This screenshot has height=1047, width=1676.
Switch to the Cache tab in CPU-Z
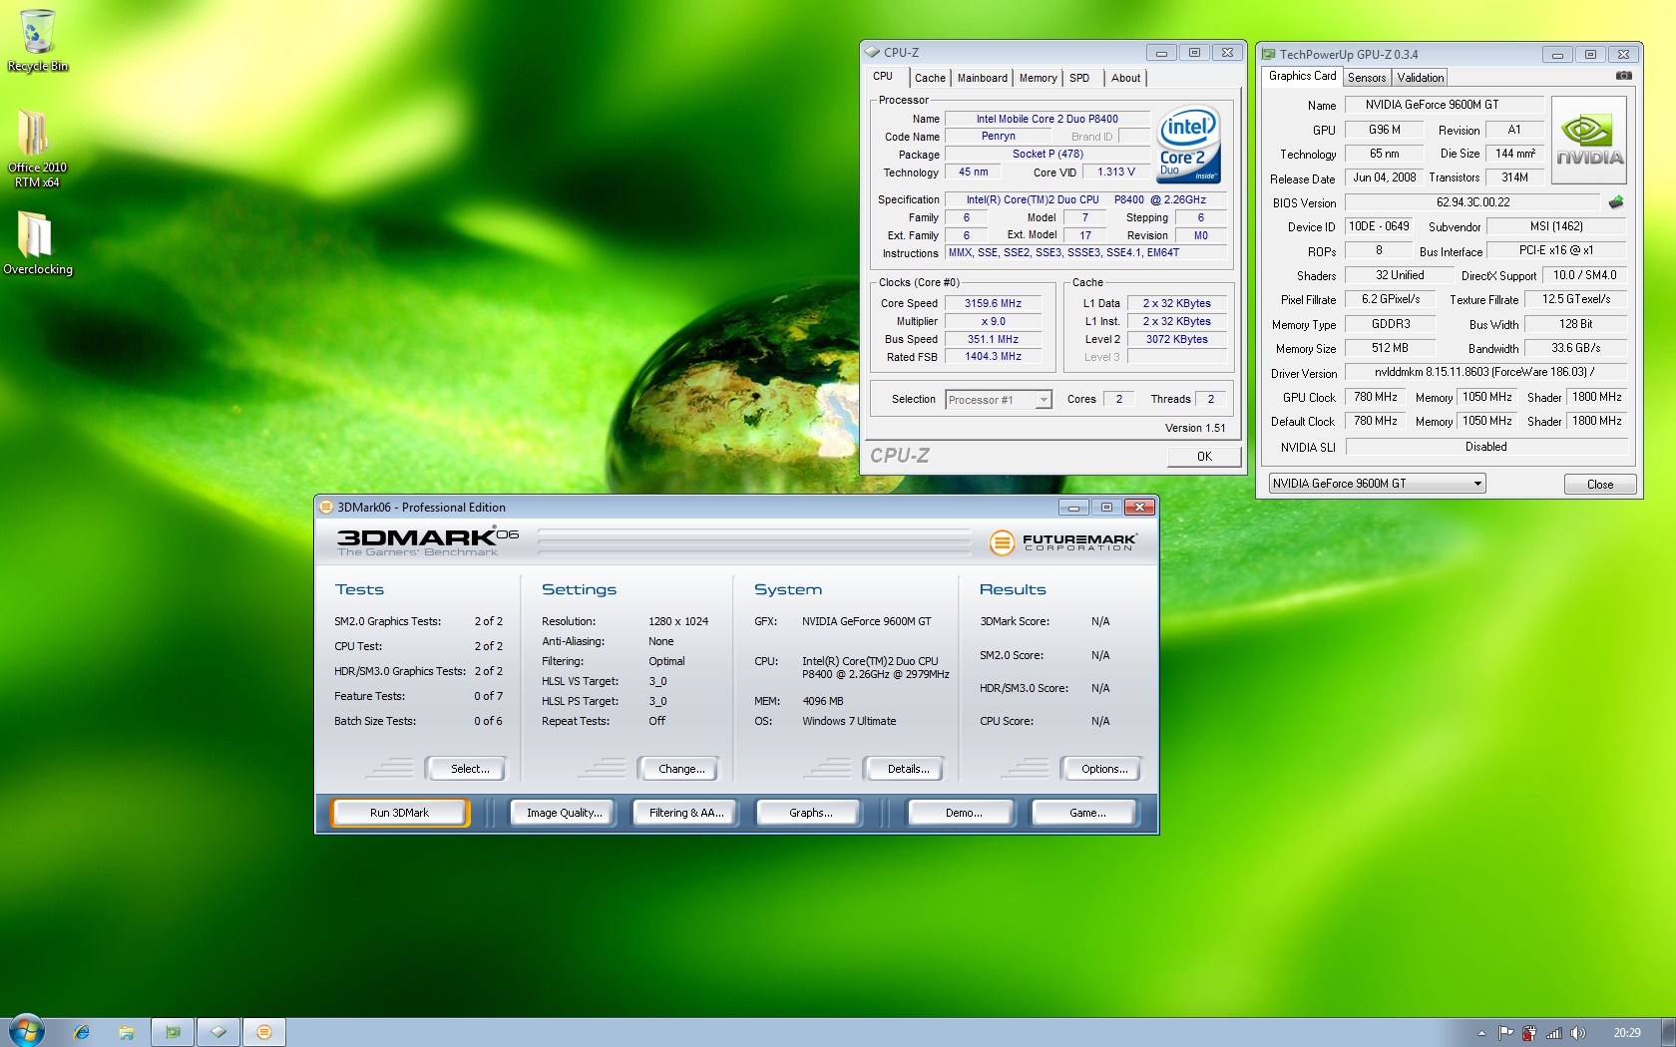coord(930,78)
